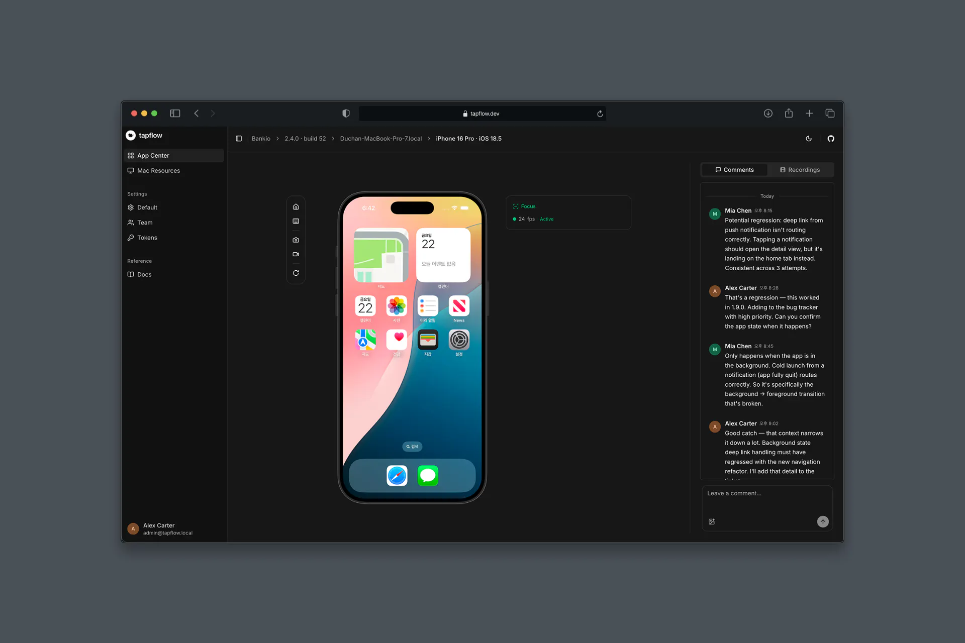Open Calendar app icon on simulator
Viewport: 965px width, 643px height.
(365, 306)
